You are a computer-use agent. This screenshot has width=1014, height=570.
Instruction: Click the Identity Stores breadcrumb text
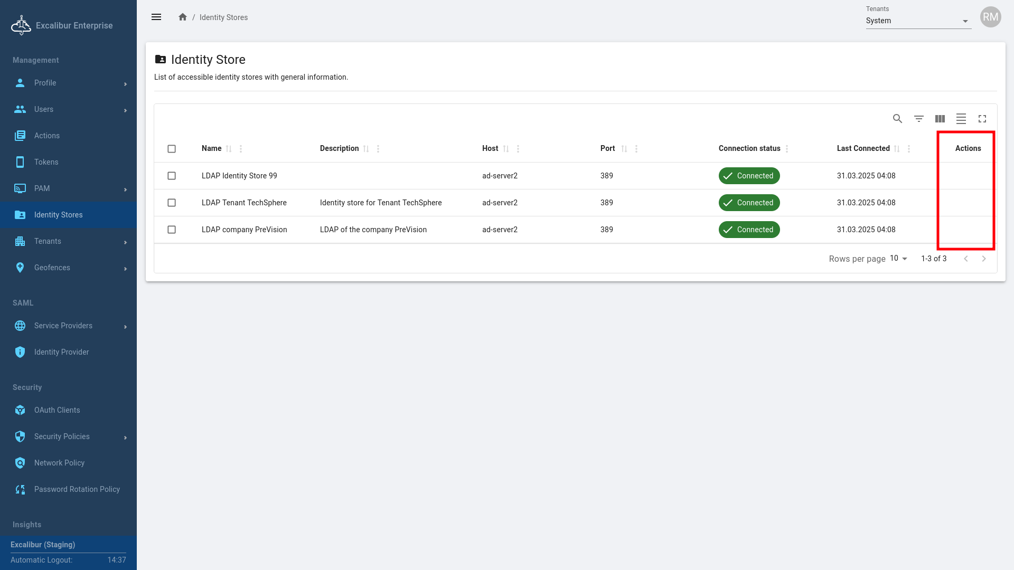[x=223, y=17]
